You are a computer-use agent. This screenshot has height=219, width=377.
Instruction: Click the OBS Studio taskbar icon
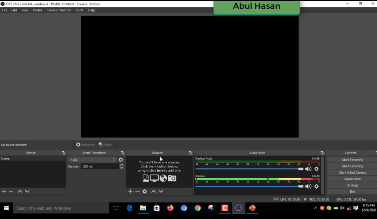point(238,208)
